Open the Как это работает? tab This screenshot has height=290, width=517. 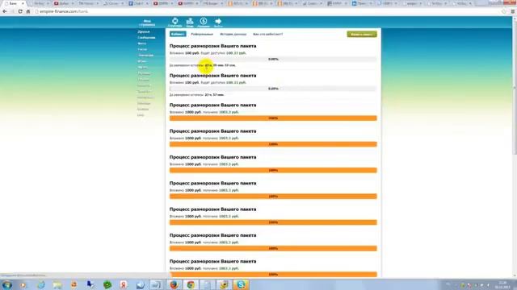click(x=267, y=34)
